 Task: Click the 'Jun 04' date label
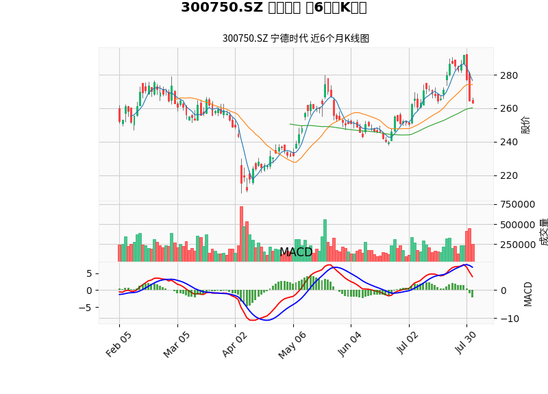tap(349, 344)
